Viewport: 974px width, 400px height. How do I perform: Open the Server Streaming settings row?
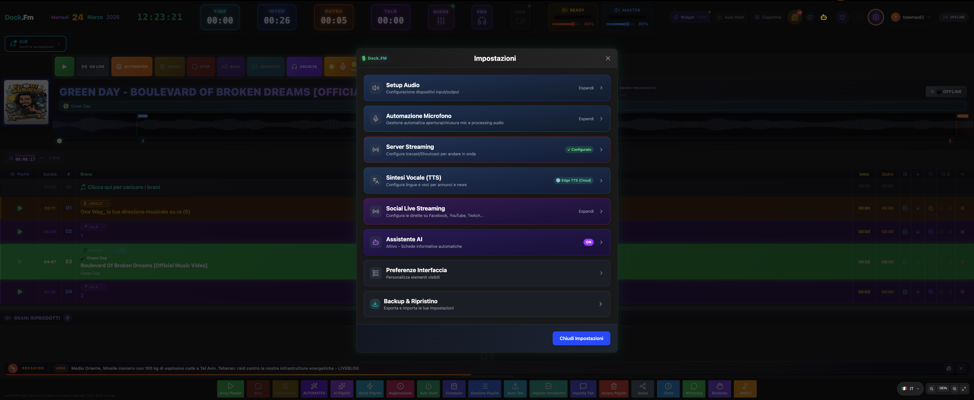click(487, 150)
